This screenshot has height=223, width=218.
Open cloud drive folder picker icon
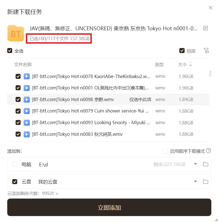[x=205, y=182]
